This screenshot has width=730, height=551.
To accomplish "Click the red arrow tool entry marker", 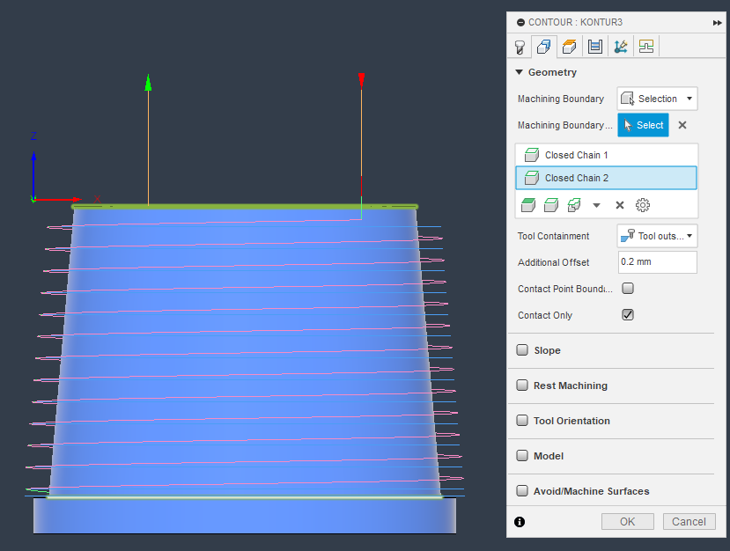I will (361, 81).
